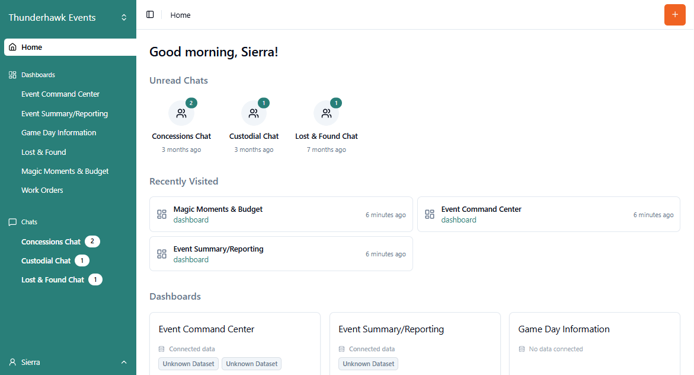Open recently visited Event Command Center card
Viewport: 694px width, 375px height.
[x=549, y=214]
